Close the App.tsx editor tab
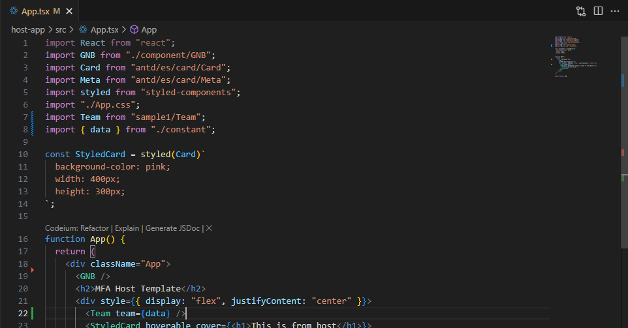 70,11
